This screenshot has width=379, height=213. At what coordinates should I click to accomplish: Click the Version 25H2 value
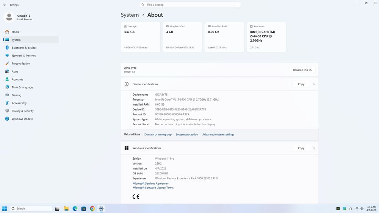point(158,163)
